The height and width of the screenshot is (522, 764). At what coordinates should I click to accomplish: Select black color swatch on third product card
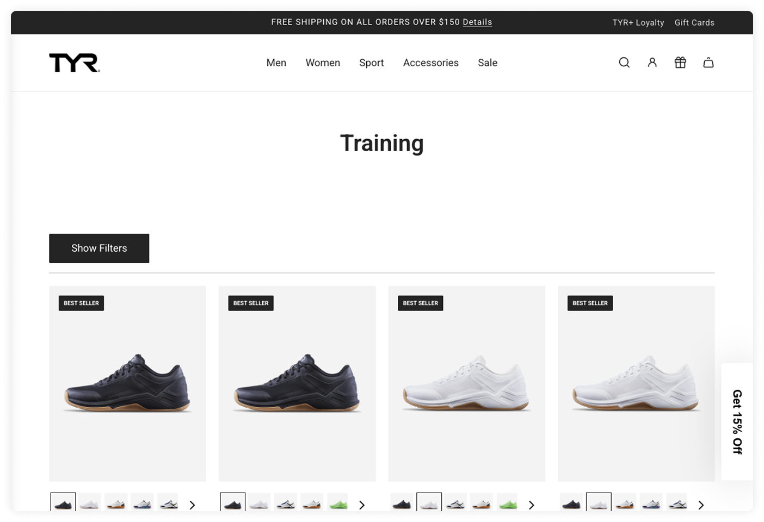click(402, 502)
